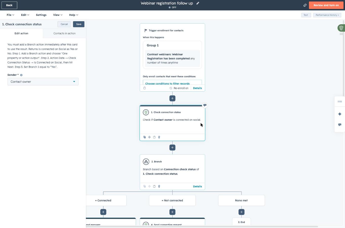The image size is (345, 228).
Task: Open the View menu
Action: click(x=58, y=15)
